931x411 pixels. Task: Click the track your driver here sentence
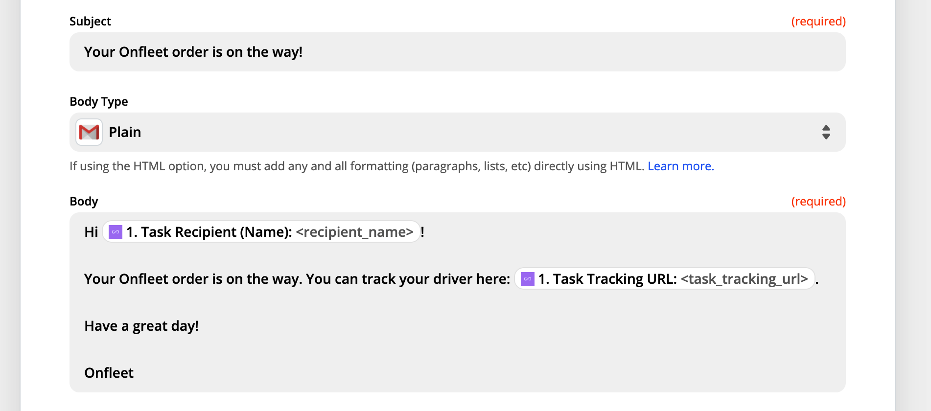pos(297,279)
